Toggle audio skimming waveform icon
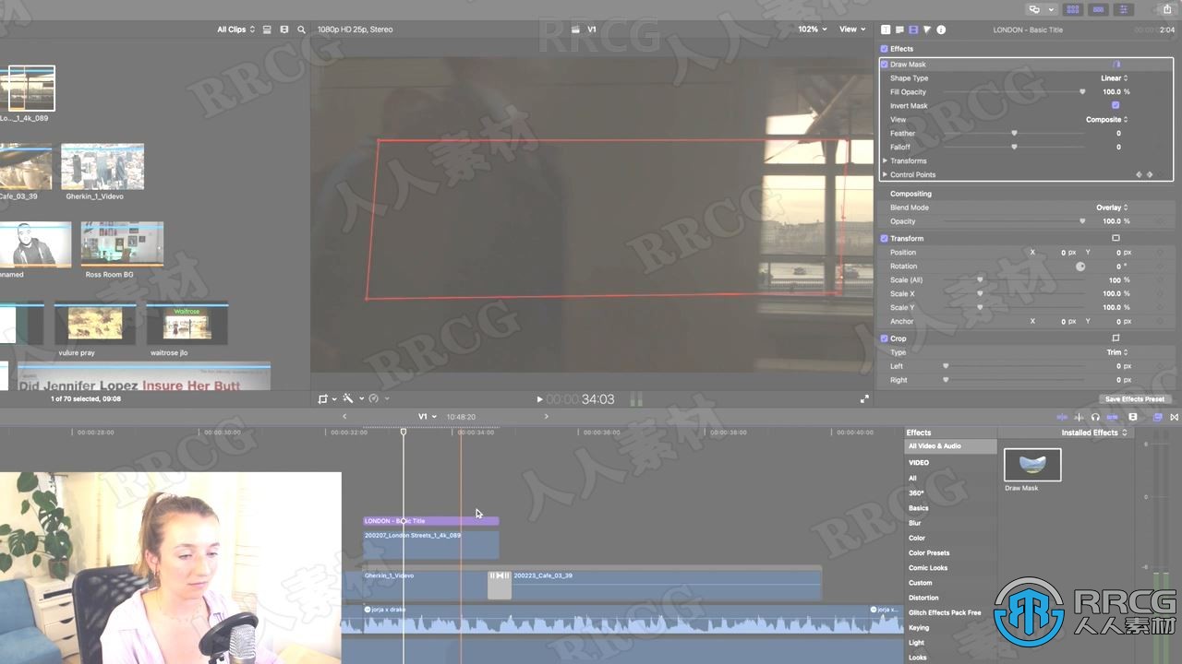This screenshot has width=1182, height=664. coord(1079,417)
